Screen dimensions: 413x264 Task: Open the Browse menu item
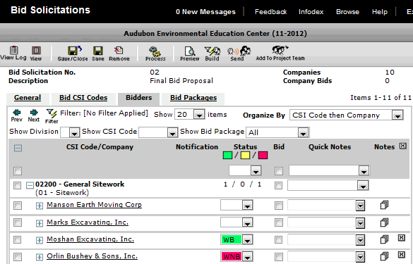pos(347,12)
